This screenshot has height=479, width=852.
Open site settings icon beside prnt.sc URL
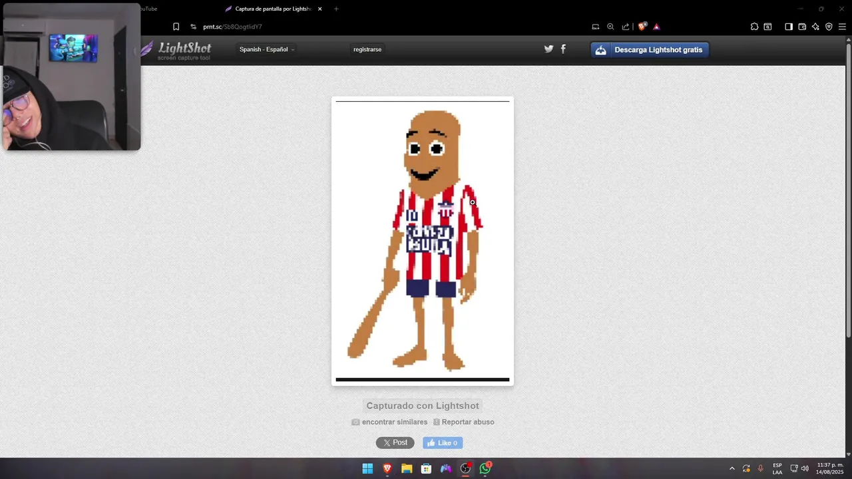pyautogui.click(x=193, y=27)
